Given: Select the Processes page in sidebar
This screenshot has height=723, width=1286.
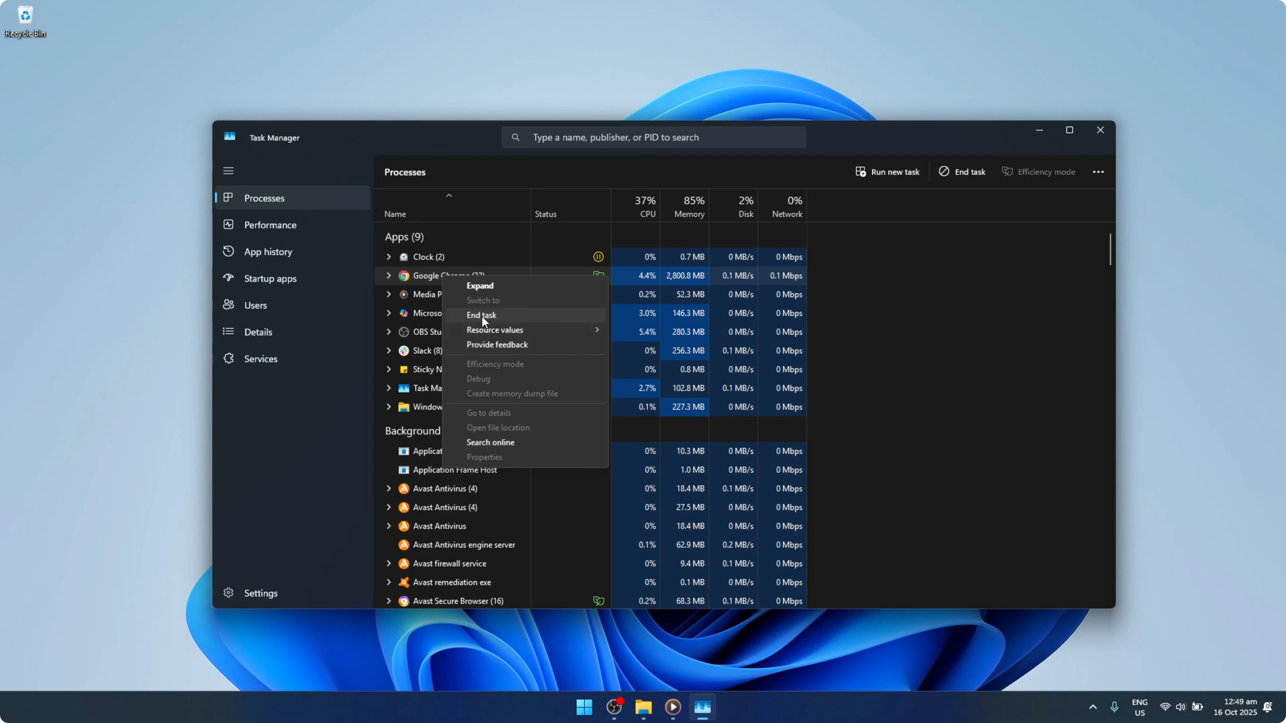Looking at the screenshot, I should (x=292, y=198).
